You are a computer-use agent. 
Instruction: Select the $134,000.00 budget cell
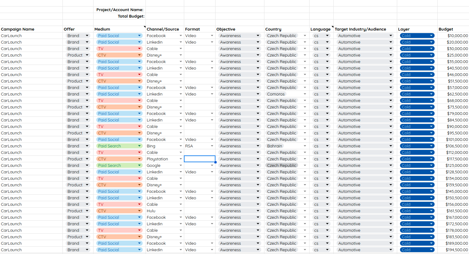453,178
